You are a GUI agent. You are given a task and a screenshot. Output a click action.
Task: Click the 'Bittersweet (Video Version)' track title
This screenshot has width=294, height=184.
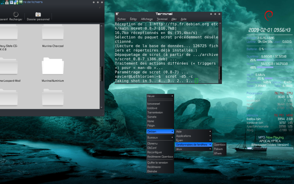click(x=270, y=144)
